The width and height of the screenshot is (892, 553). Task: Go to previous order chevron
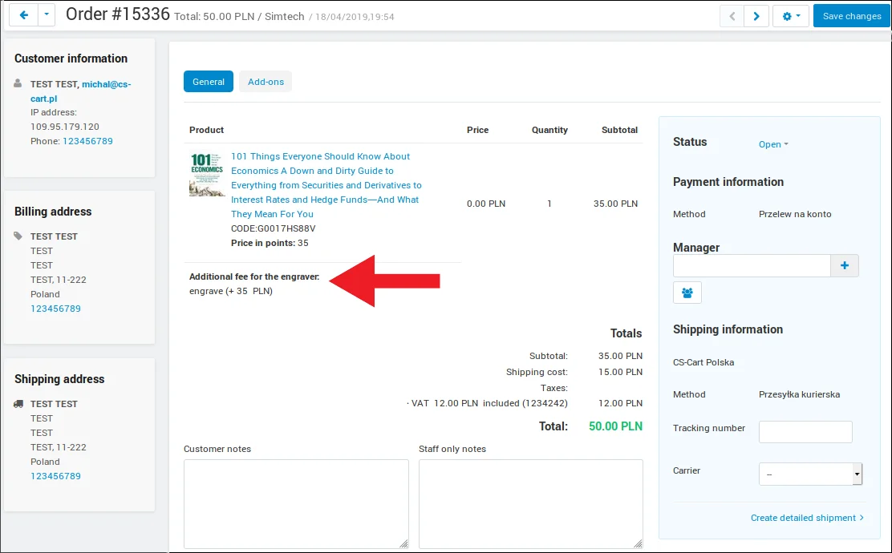point(732,16)
